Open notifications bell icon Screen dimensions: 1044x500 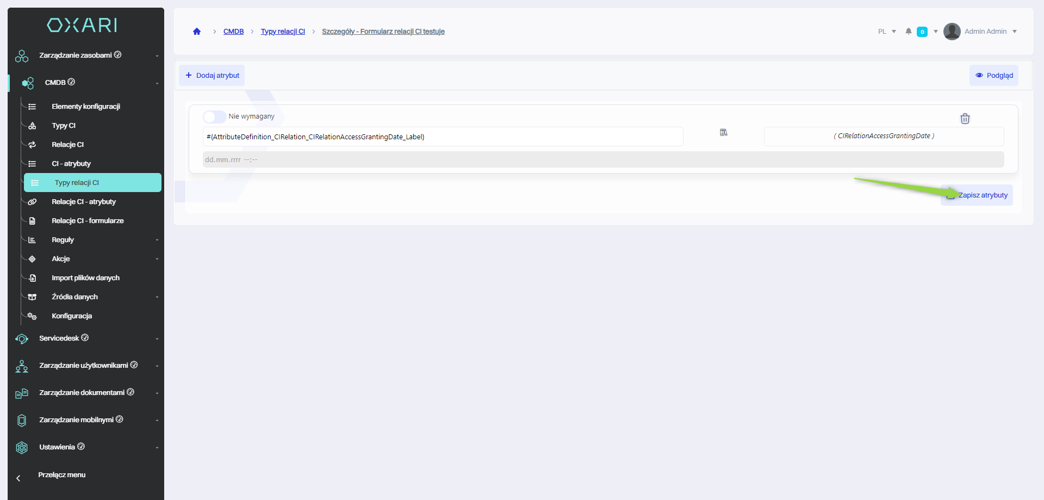(908, 32)
